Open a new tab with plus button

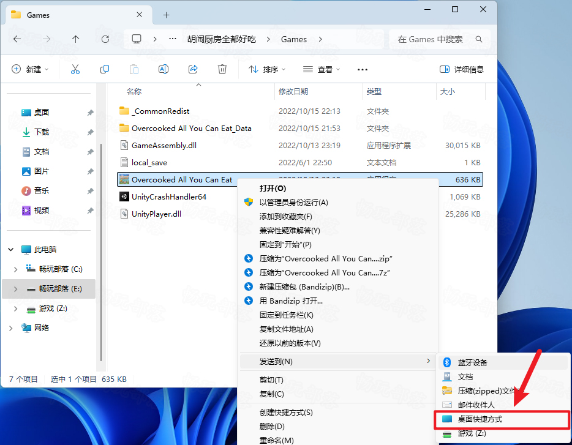167,15
